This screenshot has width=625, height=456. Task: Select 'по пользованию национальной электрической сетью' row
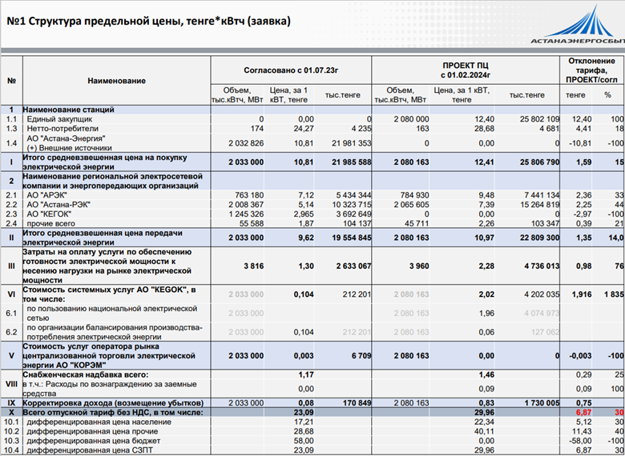[312, 313]
